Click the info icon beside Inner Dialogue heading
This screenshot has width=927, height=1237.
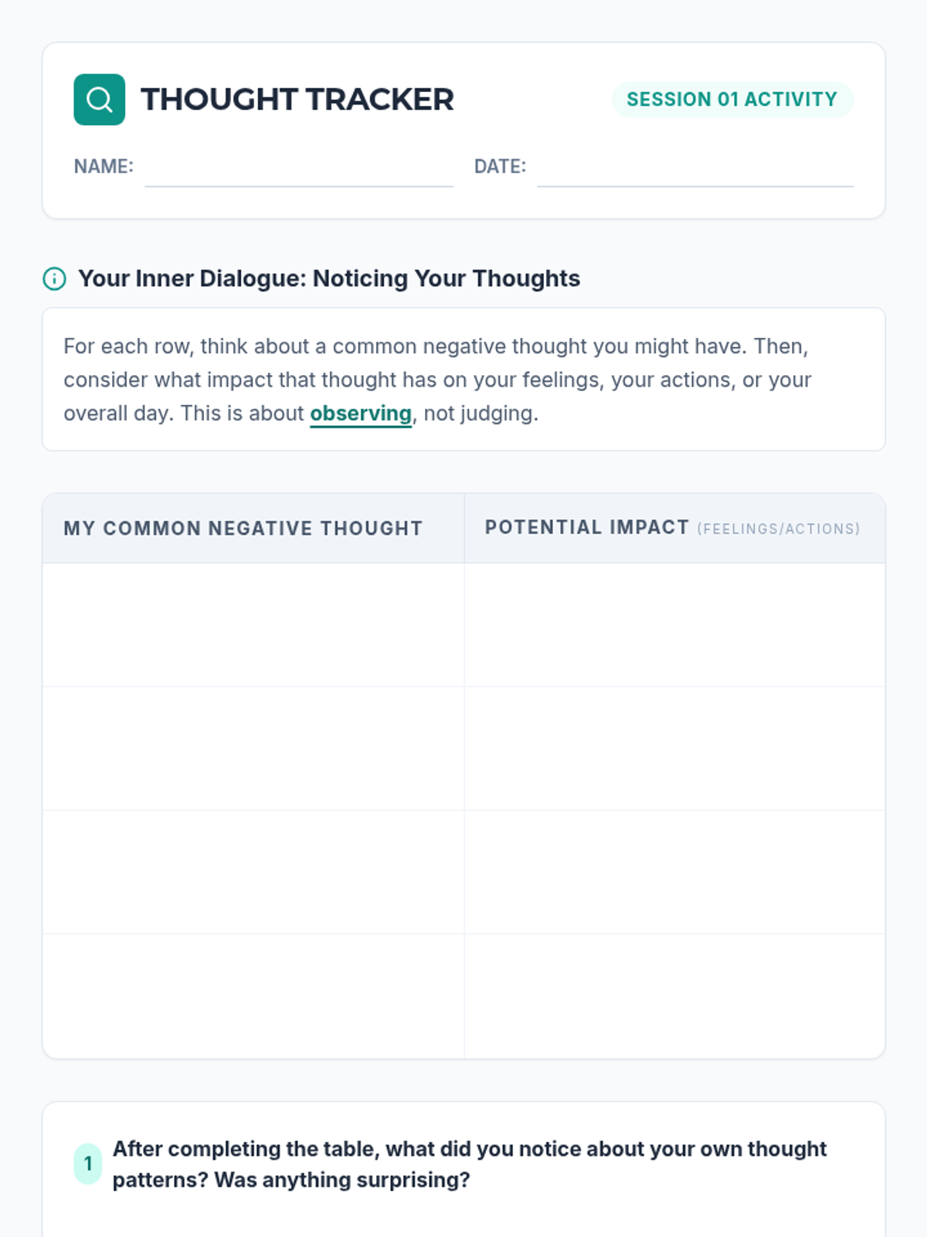point(54,278)
